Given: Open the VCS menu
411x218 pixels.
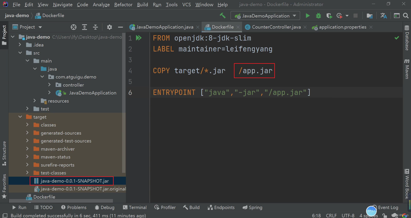Looking at the screenshot, I should pos(186,4).
